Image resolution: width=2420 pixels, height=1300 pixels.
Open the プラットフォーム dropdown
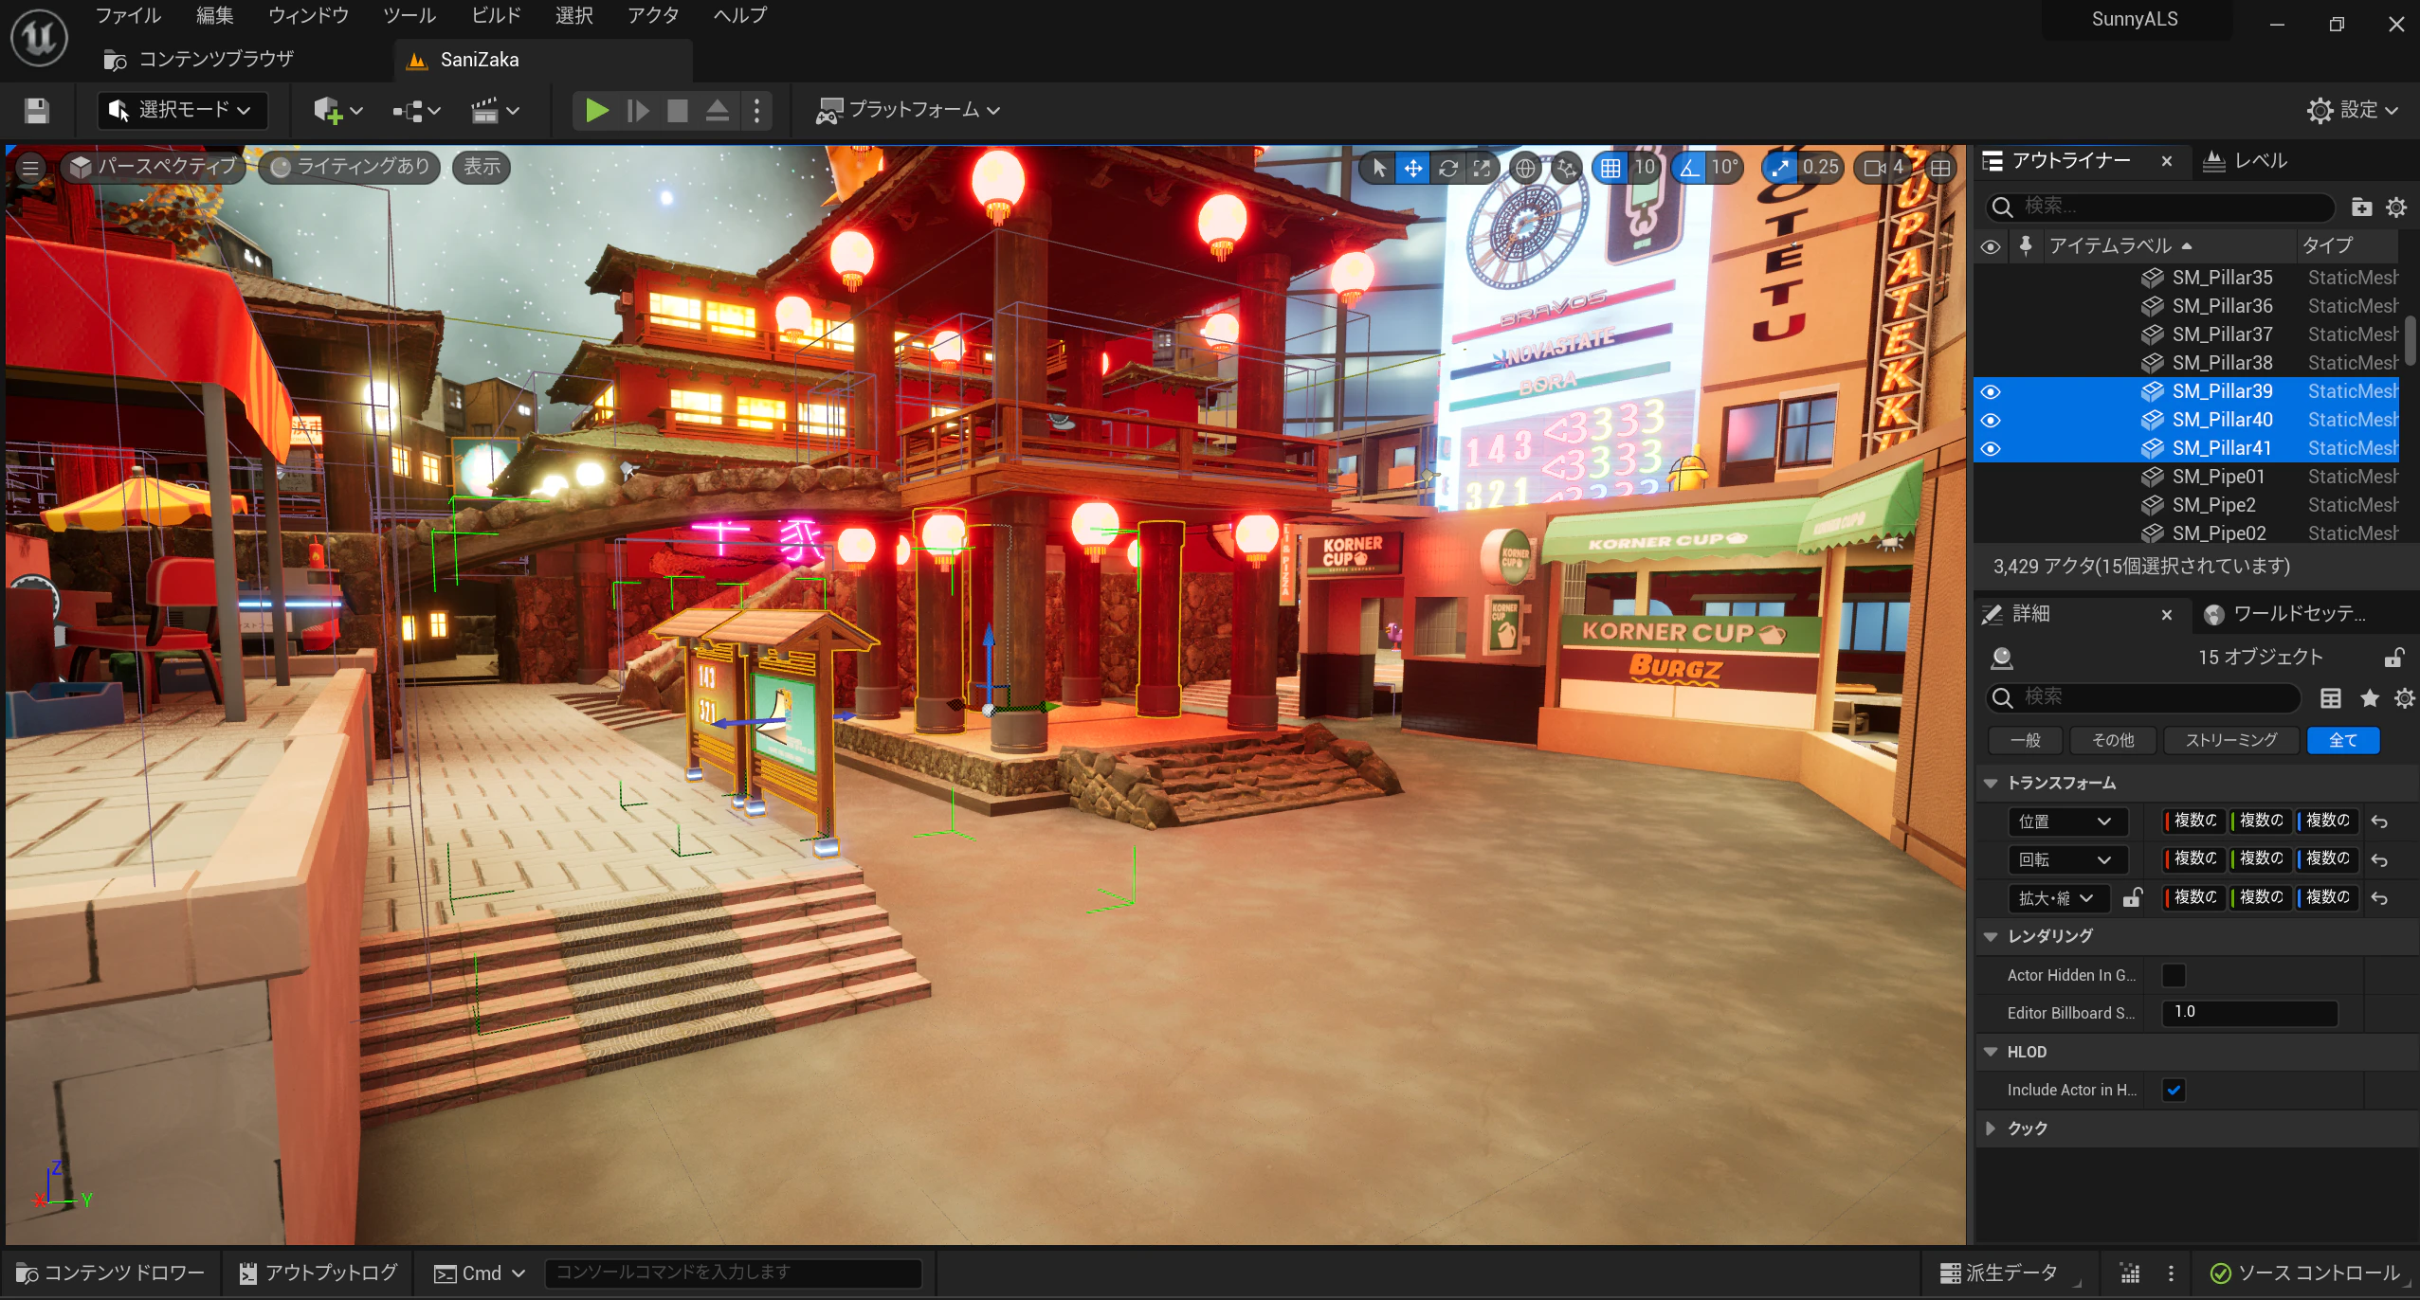908,111
